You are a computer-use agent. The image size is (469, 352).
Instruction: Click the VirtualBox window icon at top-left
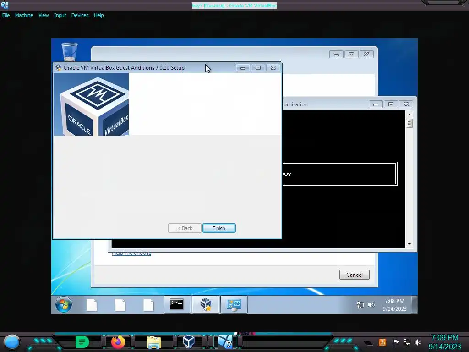click(x=5, y=5)
